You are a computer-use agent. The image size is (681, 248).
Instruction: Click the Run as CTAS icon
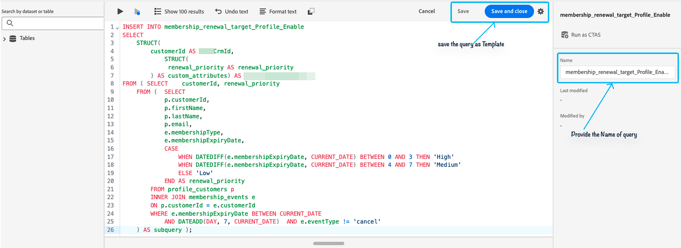click(x=565, y=35)
